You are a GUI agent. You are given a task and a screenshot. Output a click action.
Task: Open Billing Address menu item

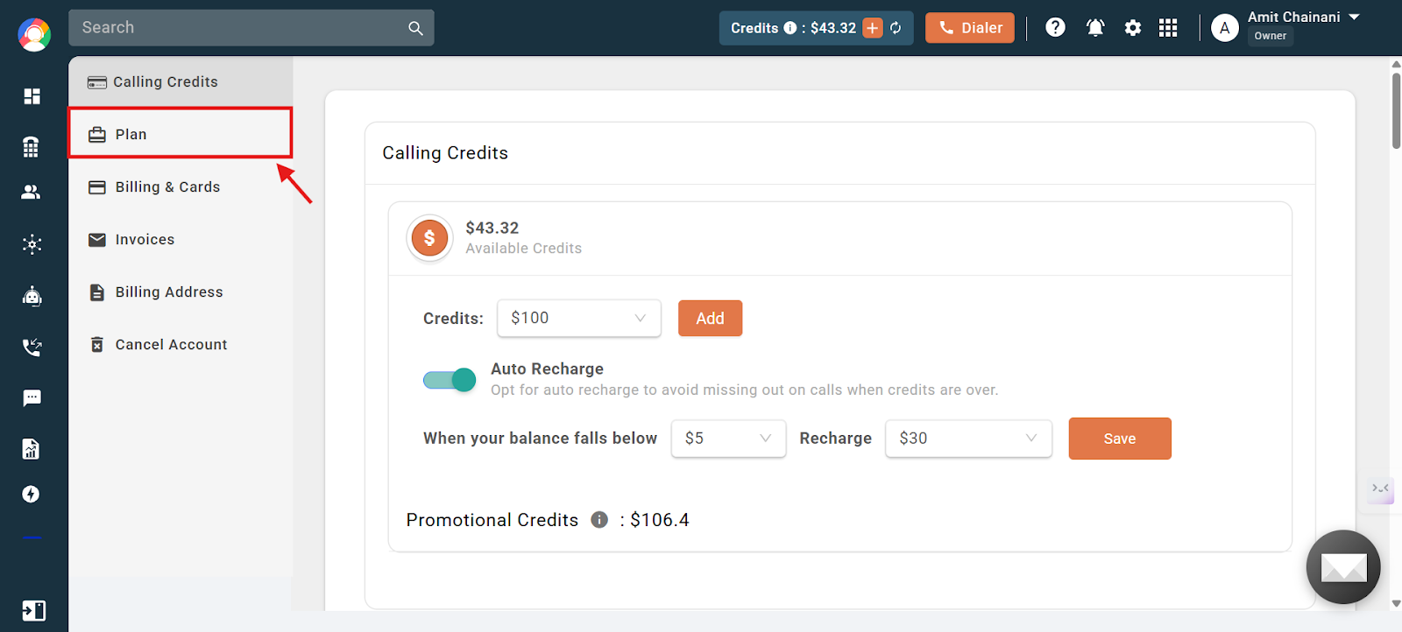181,291
